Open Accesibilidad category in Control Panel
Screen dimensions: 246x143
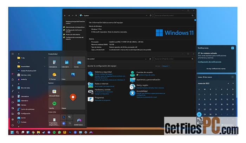[142, 91]
